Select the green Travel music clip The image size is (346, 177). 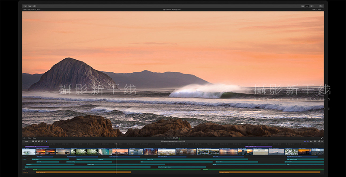pyautogui.click(x=117, y=170)
